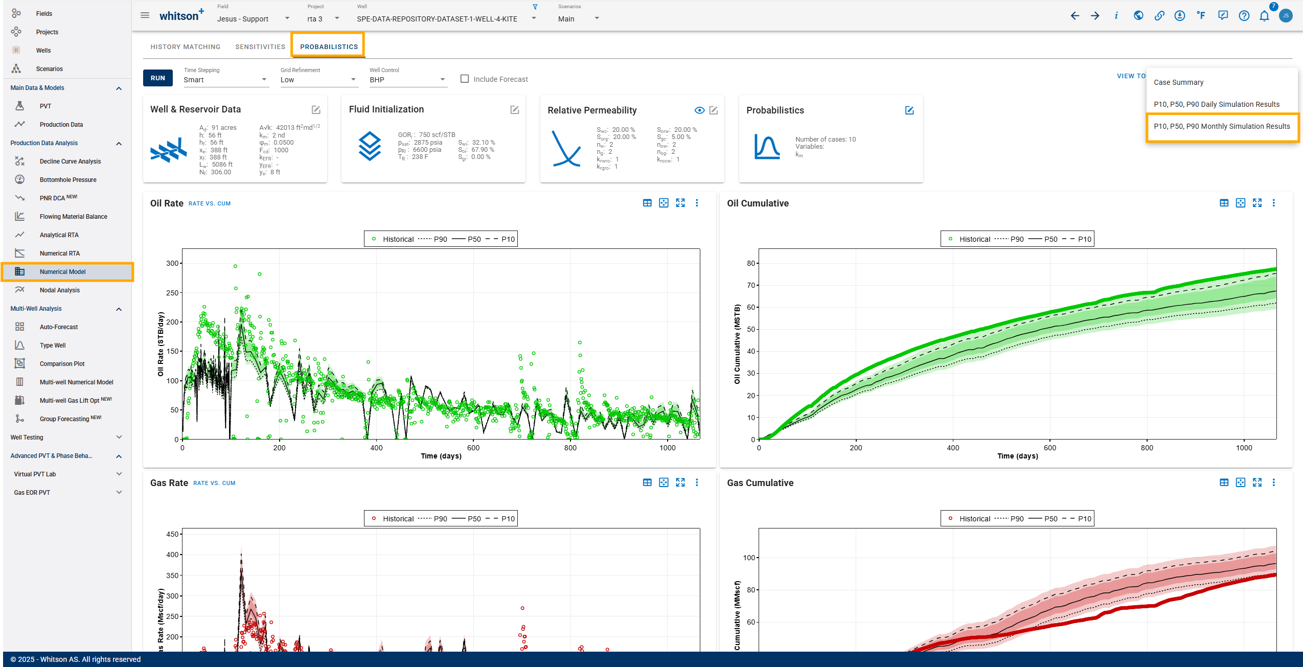Toggle Historical series in Oil Rate legend
Image resolution: width=1303 pixels, height=667 pixels.
point(392,239)
